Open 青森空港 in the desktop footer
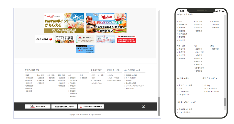 tap(41, 83)
